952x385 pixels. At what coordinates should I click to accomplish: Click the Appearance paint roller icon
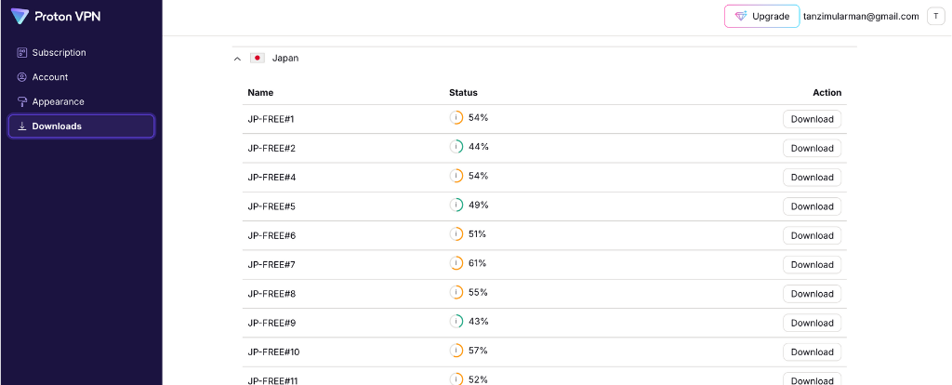pos(22,102)
